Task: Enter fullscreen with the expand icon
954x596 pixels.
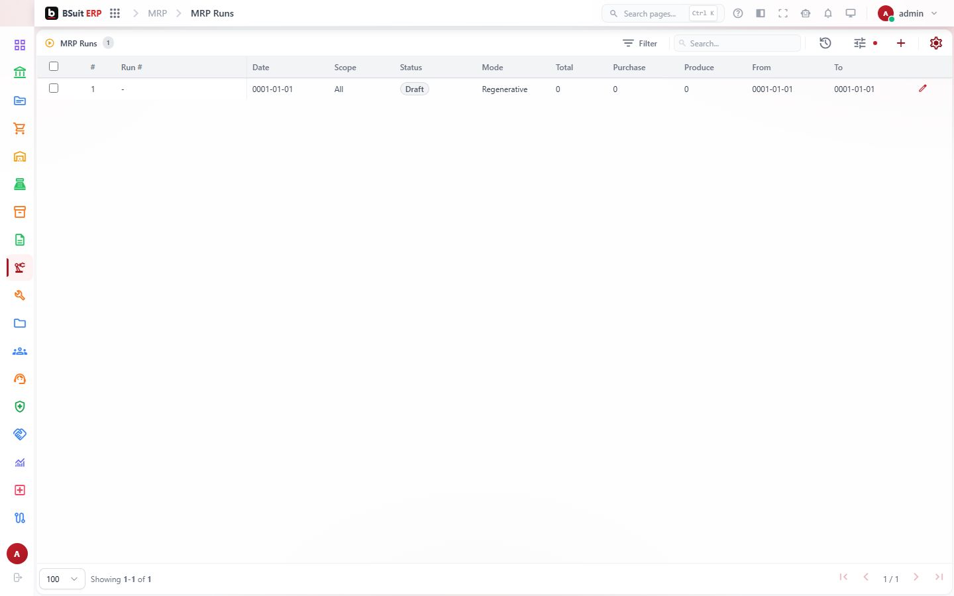Action: [x=783, y=13]
